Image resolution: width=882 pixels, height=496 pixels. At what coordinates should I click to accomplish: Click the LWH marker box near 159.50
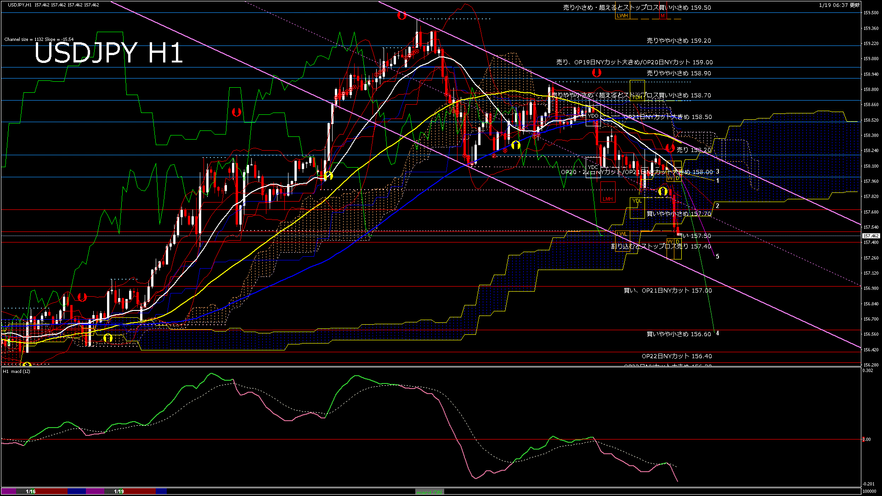pos(622,16)
